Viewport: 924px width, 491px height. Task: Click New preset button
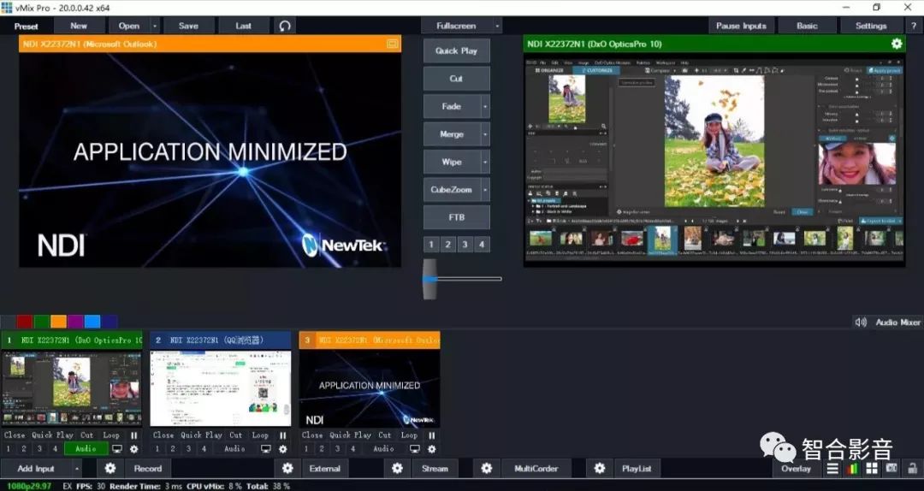[x=79, y=26]
